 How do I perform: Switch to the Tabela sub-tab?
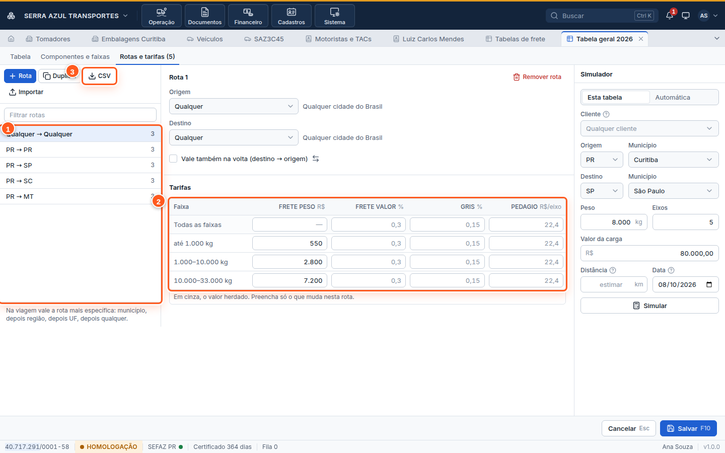pos(20,56)
